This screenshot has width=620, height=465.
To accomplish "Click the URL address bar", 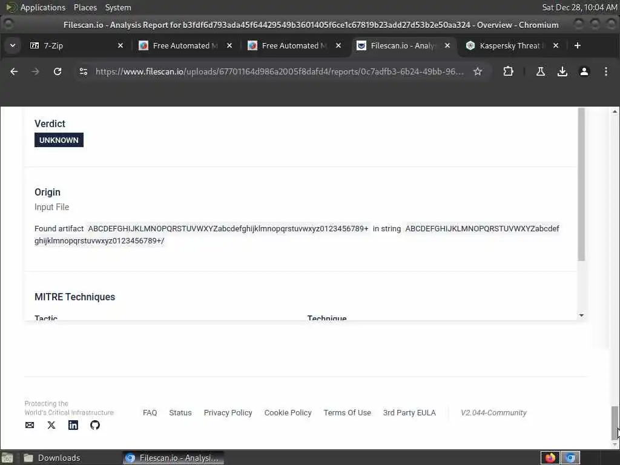I will click(x=279, y=71).
